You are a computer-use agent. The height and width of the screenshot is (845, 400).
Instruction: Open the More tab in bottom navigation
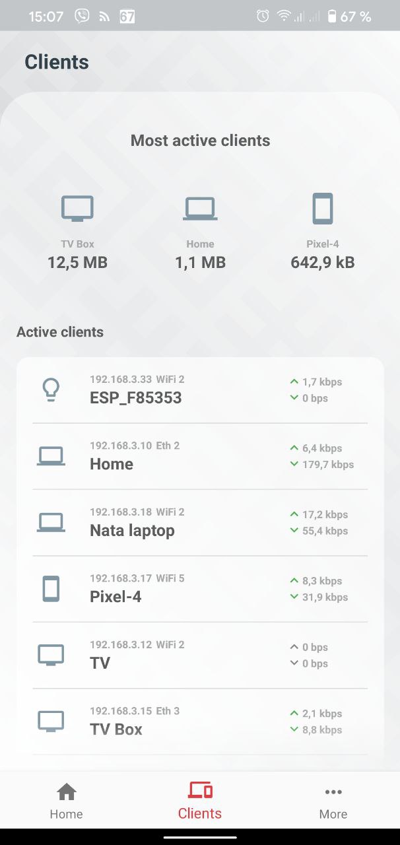pyautogui.click(x=333, y=801)
